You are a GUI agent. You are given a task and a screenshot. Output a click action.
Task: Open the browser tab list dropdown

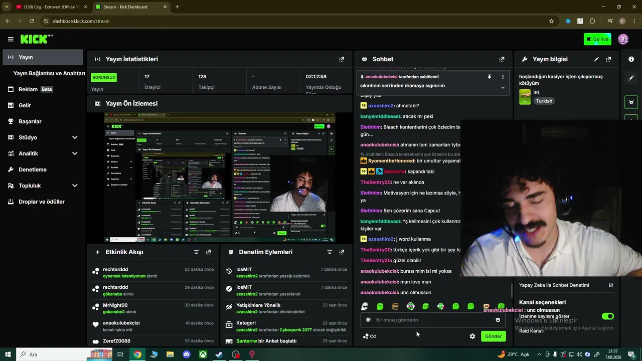coord(7,7)
